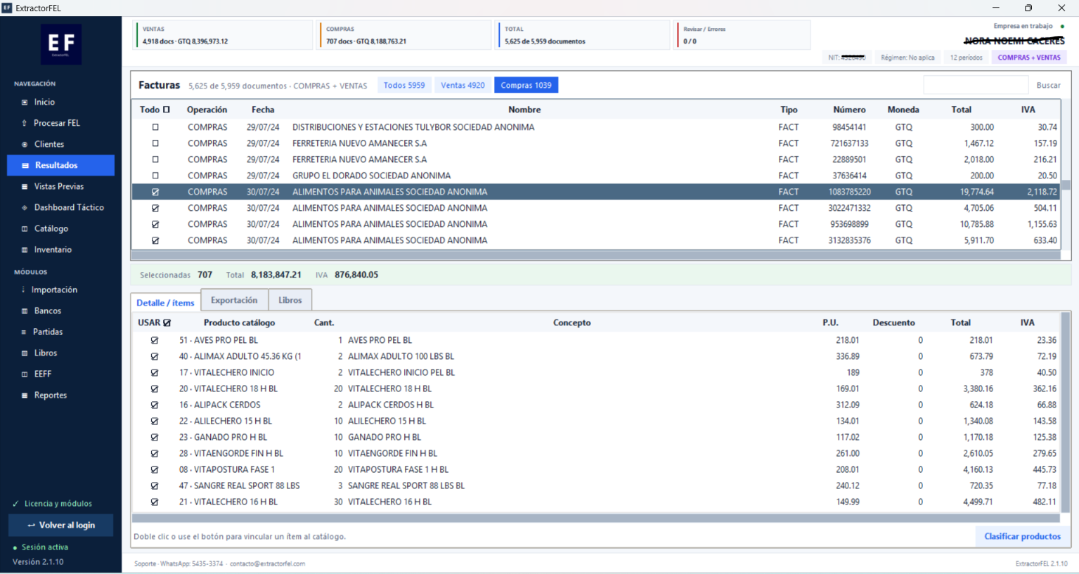Click Clasificar productos

tap(1022, 536)
